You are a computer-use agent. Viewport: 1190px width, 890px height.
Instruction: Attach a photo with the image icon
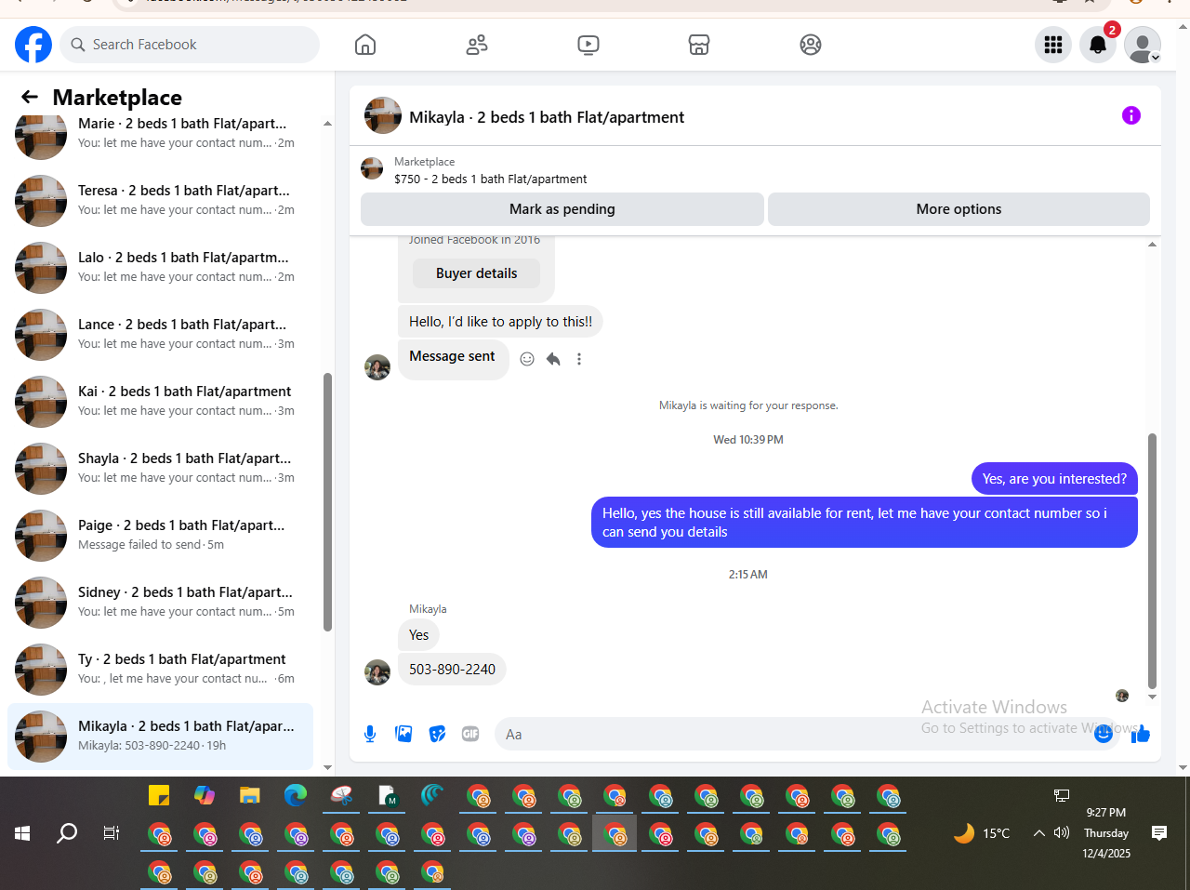(x=403, y=734)
